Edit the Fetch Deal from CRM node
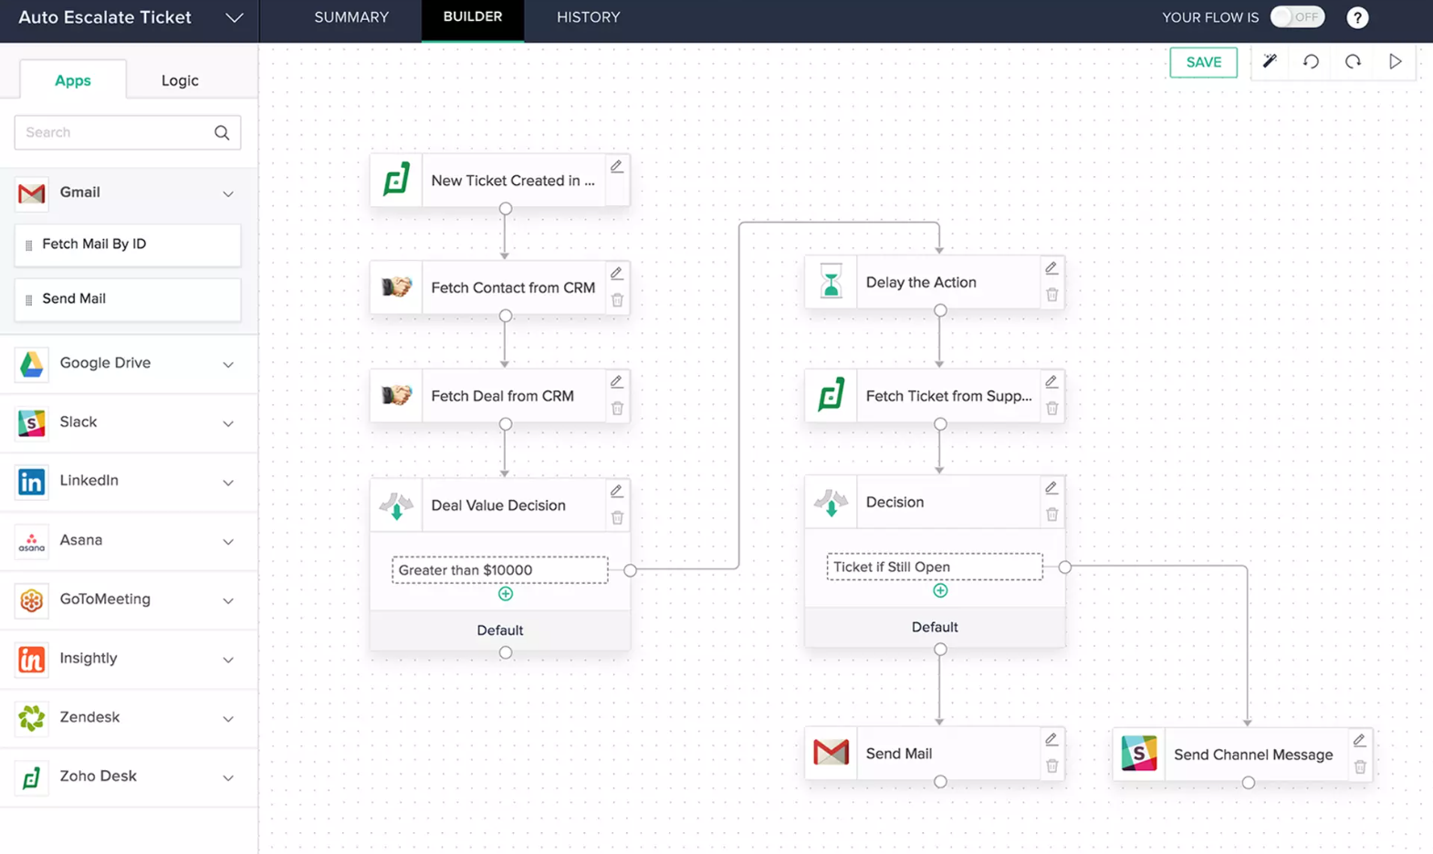The image size is (1433, 854). (x=617, y=381)
